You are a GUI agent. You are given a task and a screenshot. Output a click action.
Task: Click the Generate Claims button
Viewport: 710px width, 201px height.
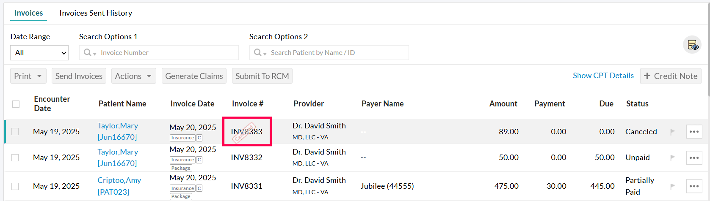click(194, 76)
